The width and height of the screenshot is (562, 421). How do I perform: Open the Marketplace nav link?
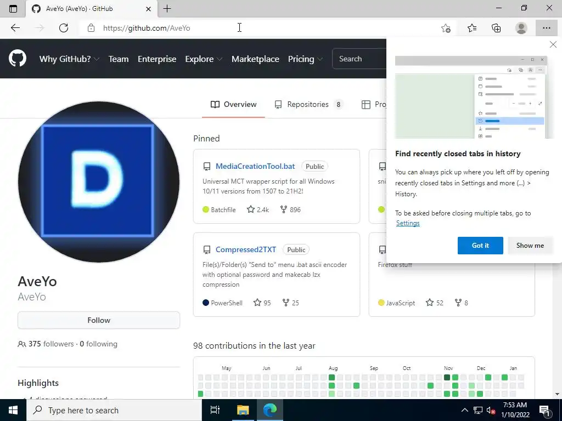(x=255, y=59)
